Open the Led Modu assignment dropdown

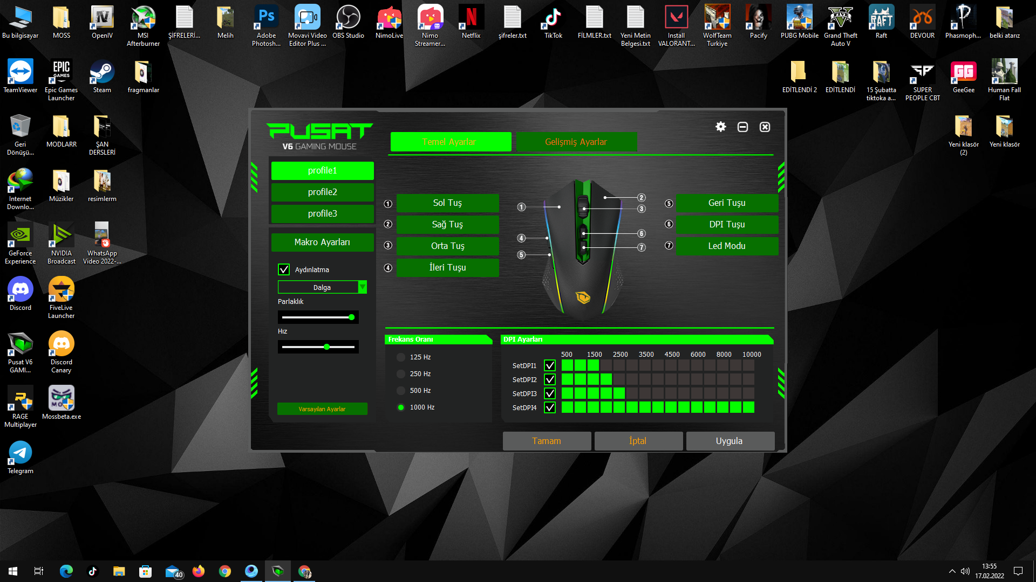[727, 246]
